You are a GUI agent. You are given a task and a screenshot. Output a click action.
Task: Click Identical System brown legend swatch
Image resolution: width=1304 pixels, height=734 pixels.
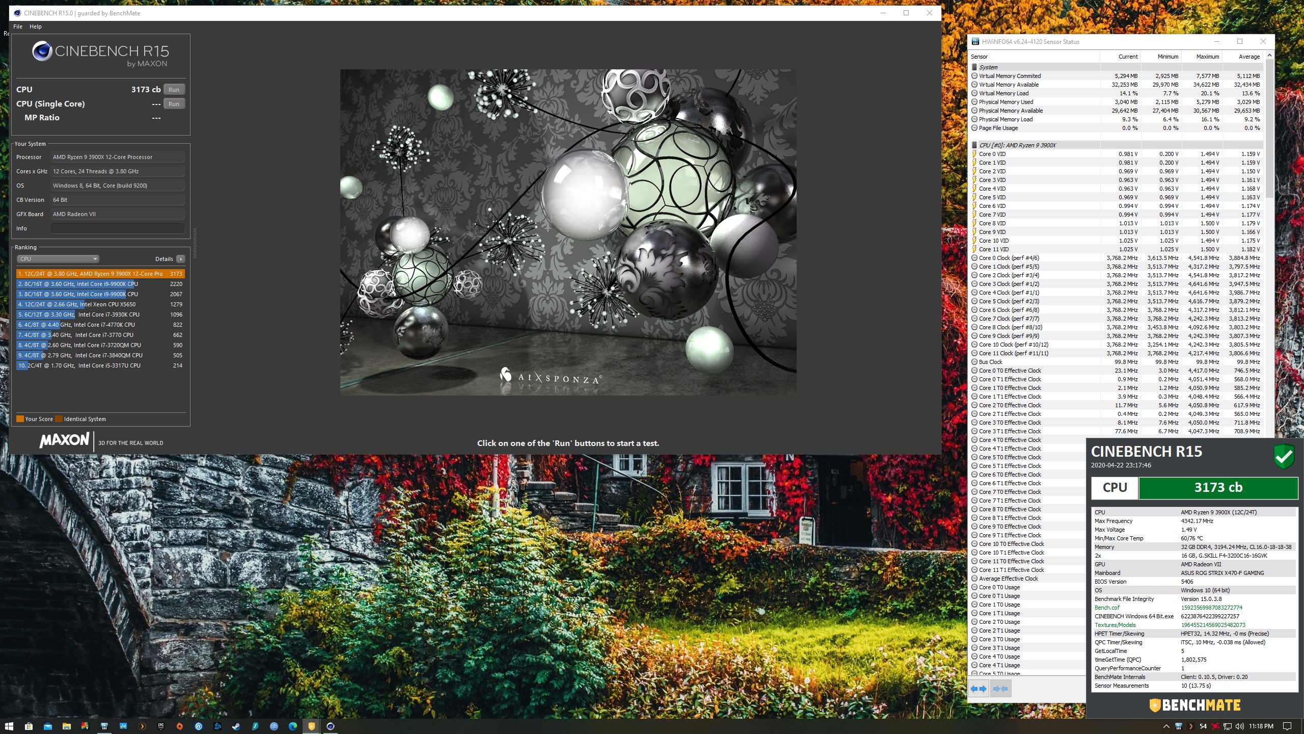[59, 419]
